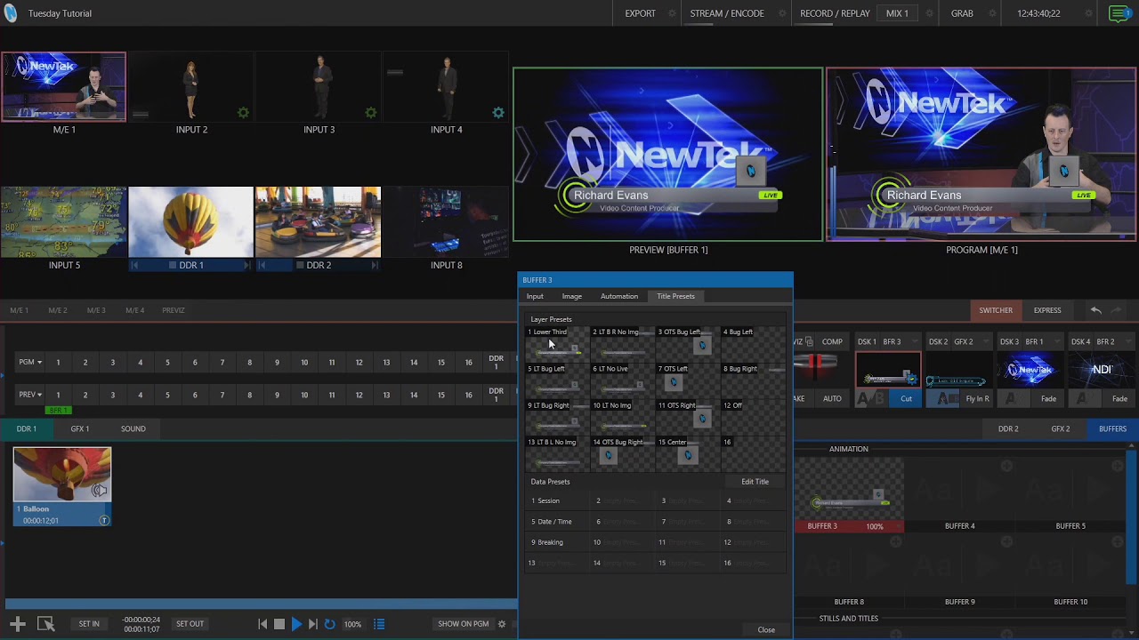Click SET IN button

(x=89, y=624)
